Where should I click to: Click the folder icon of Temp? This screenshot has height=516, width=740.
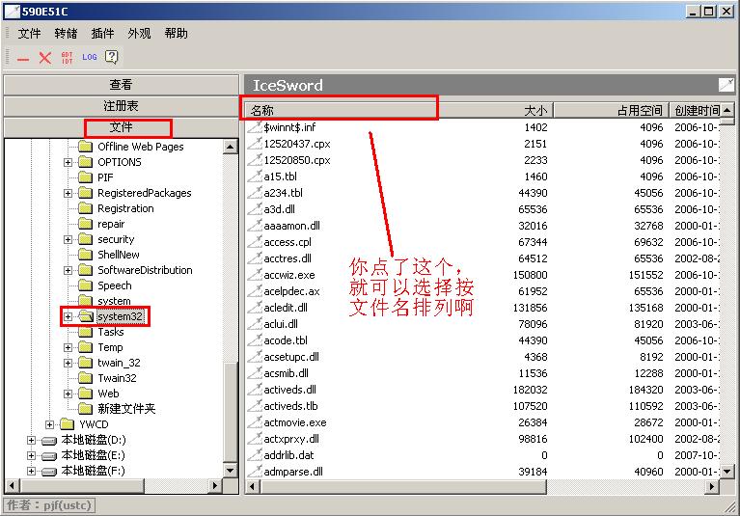(86, 347)
